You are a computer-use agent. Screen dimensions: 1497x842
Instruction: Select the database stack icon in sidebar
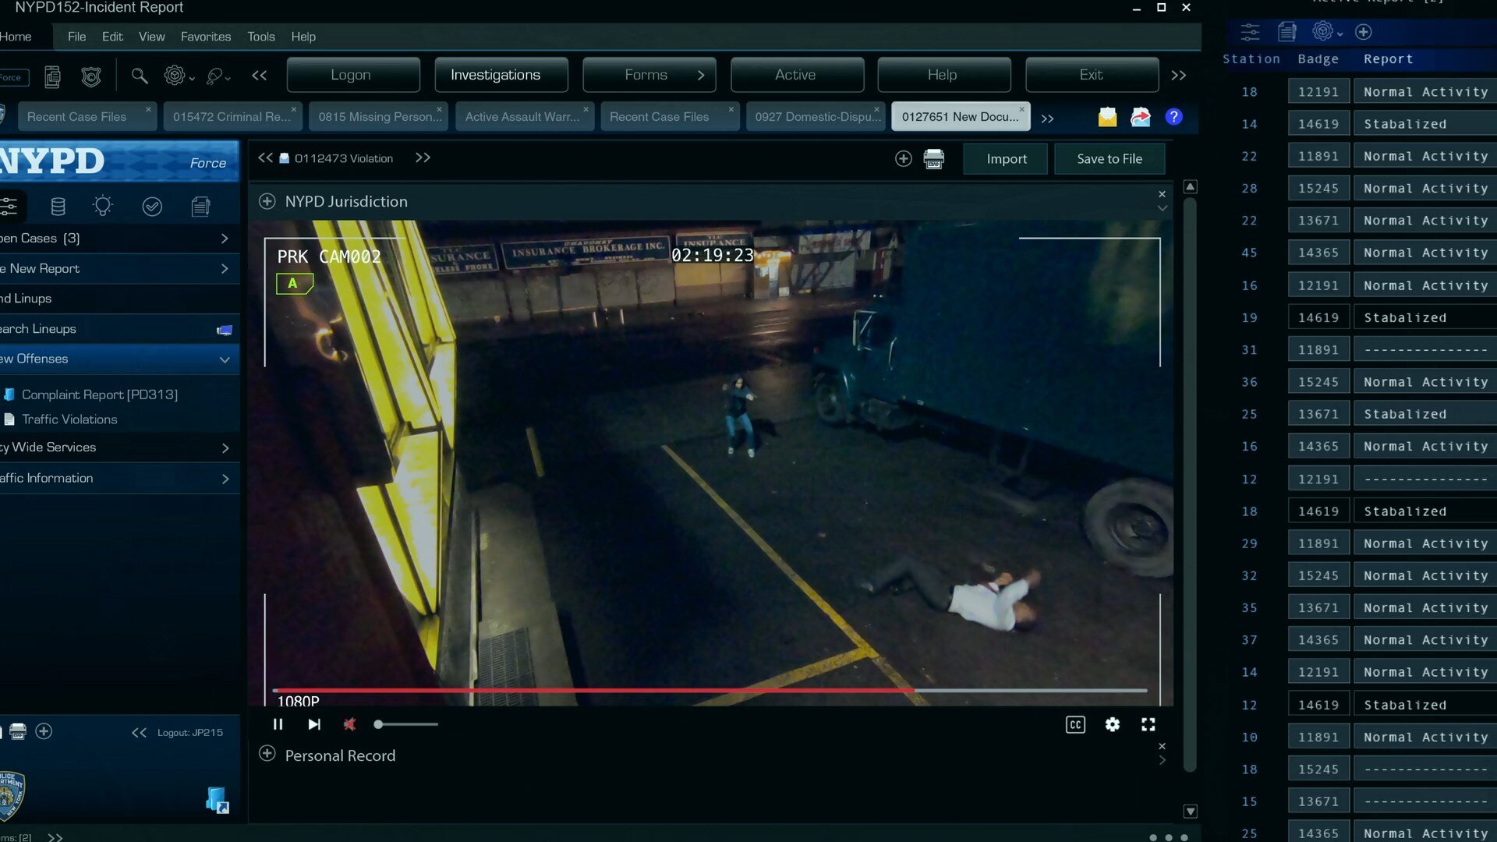pyautogui.click(x=58, y=206)
